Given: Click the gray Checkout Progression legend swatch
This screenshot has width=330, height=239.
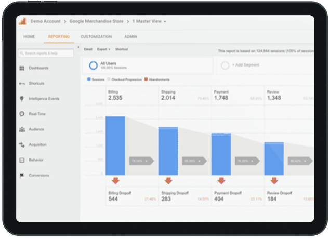Looking at the screenshot, I should pos(109,79).
